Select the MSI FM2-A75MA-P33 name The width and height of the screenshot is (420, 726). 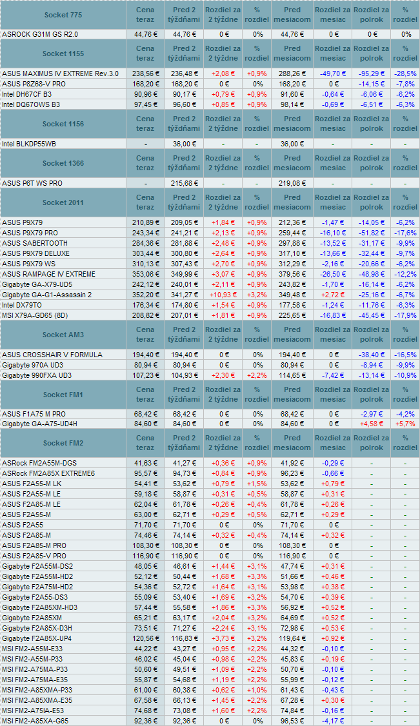click(35, 669)
